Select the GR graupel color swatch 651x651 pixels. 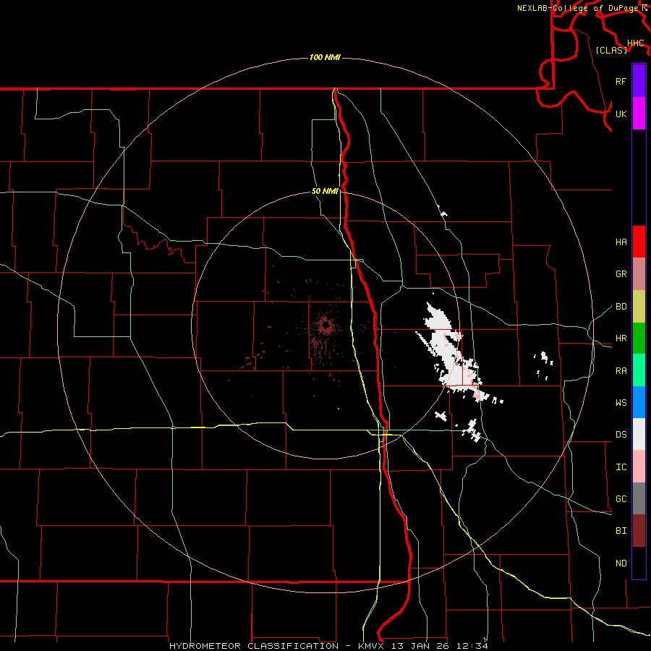(639, 273)
